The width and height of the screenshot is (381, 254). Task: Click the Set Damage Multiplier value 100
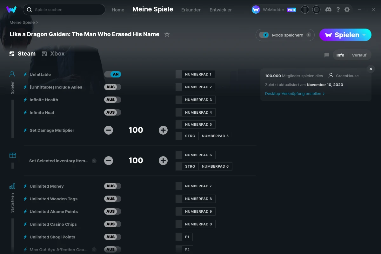pyautogui.click(x=136, y=130)
